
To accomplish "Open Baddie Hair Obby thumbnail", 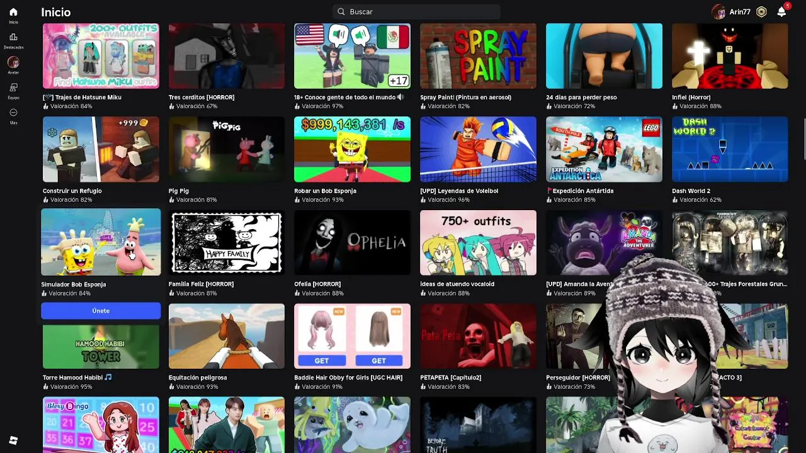I will (x=352, y=336).
